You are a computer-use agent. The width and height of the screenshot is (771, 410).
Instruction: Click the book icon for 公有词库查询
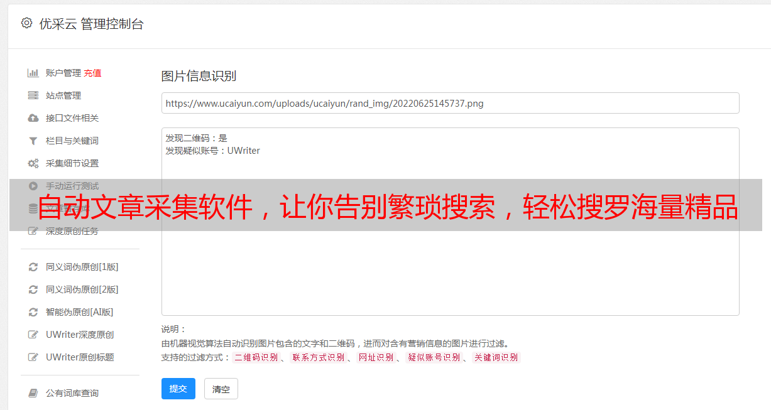click(x=33, y=393)
